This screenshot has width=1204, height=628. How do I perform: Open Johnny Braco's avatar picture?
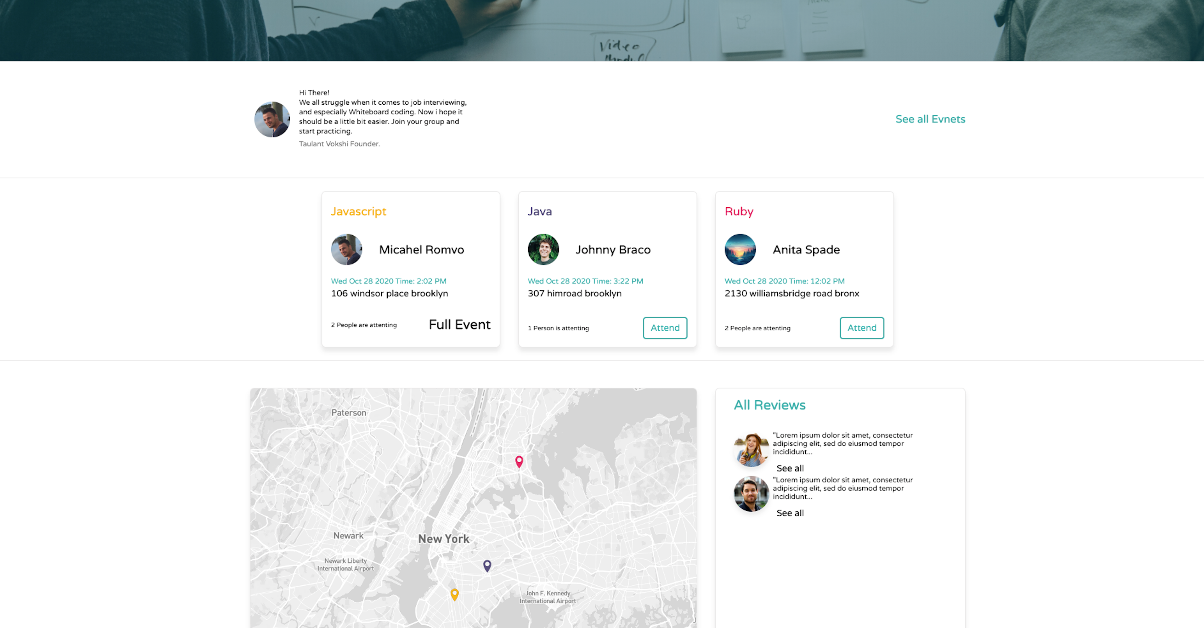(543, 250)
